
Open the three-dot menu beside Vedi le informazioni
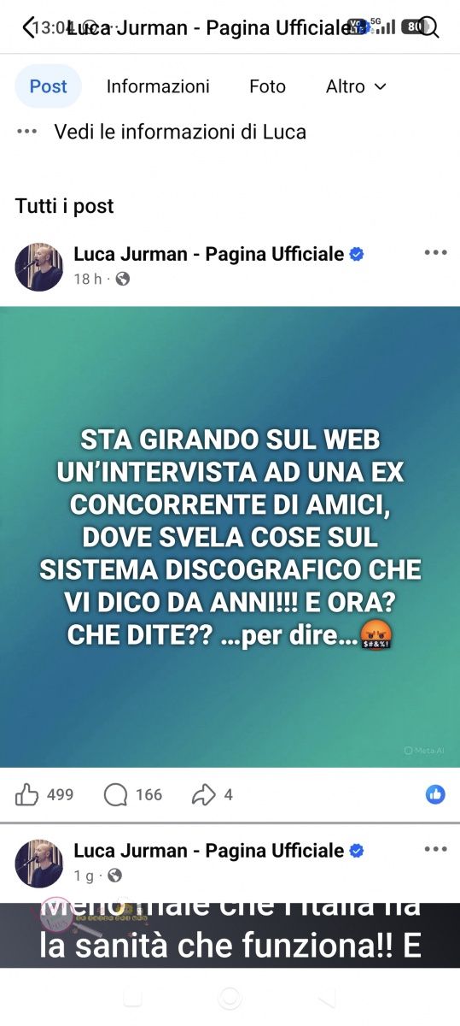pyautogui.click(x=27, y=132)
